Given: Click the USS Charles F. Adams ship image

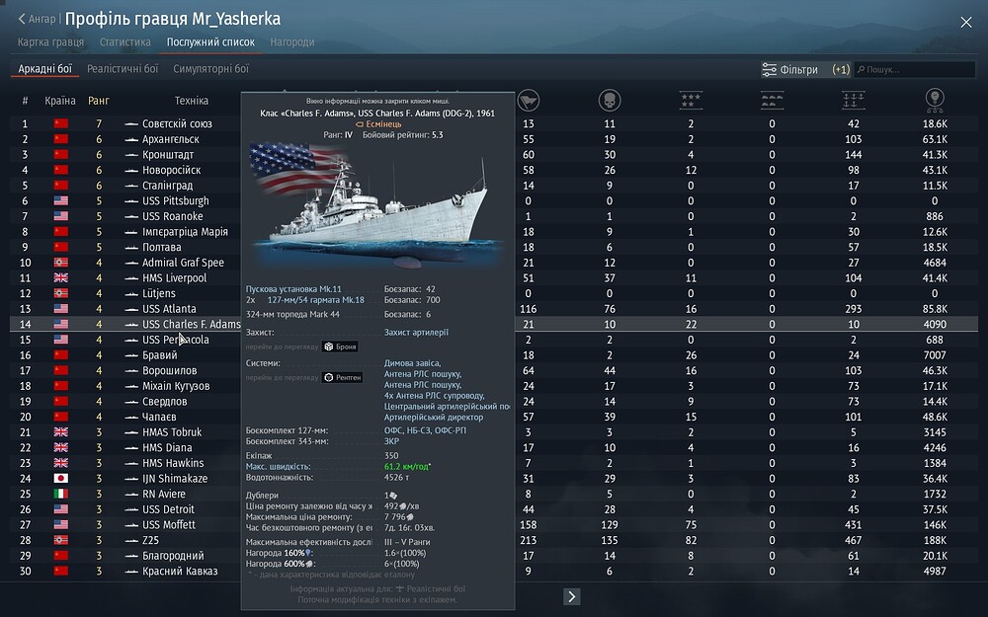Looking at the screenshot, I should 376,206.
